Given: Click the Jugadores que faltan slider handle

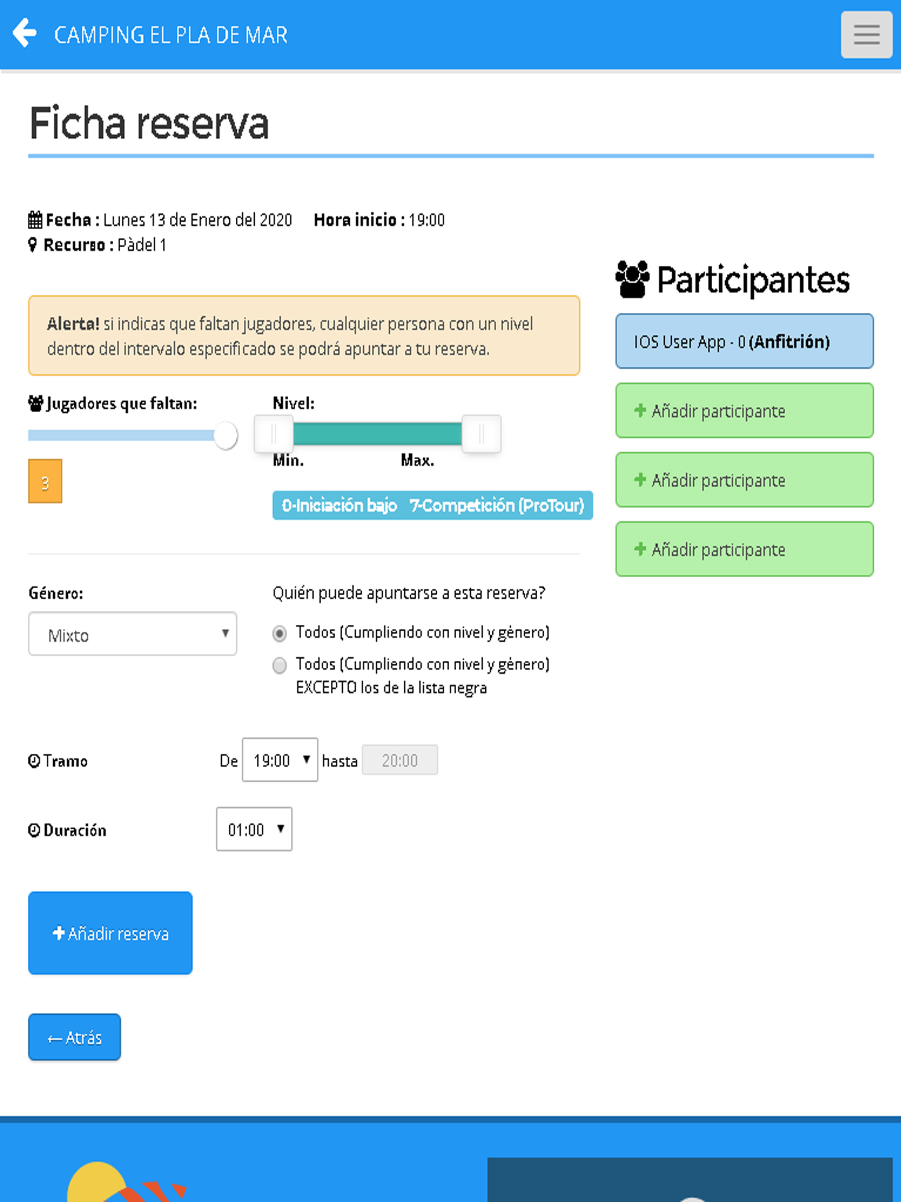Looking at the screenshot, I should tap(226, 435).
